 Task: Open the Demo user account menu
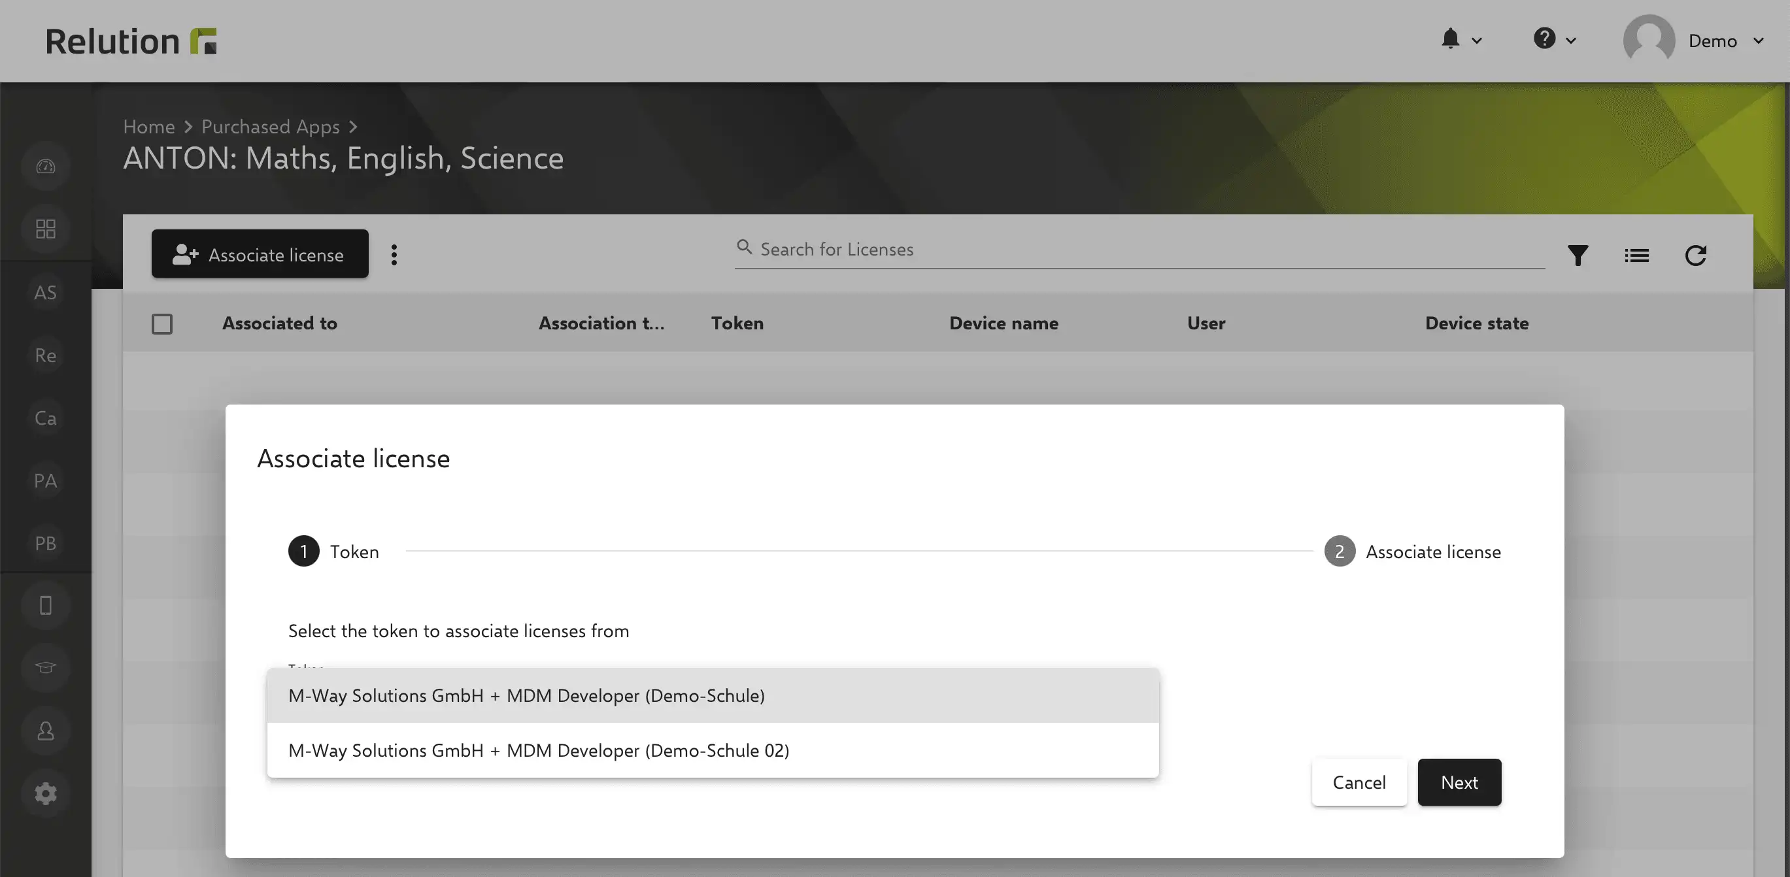point(1693,41)
